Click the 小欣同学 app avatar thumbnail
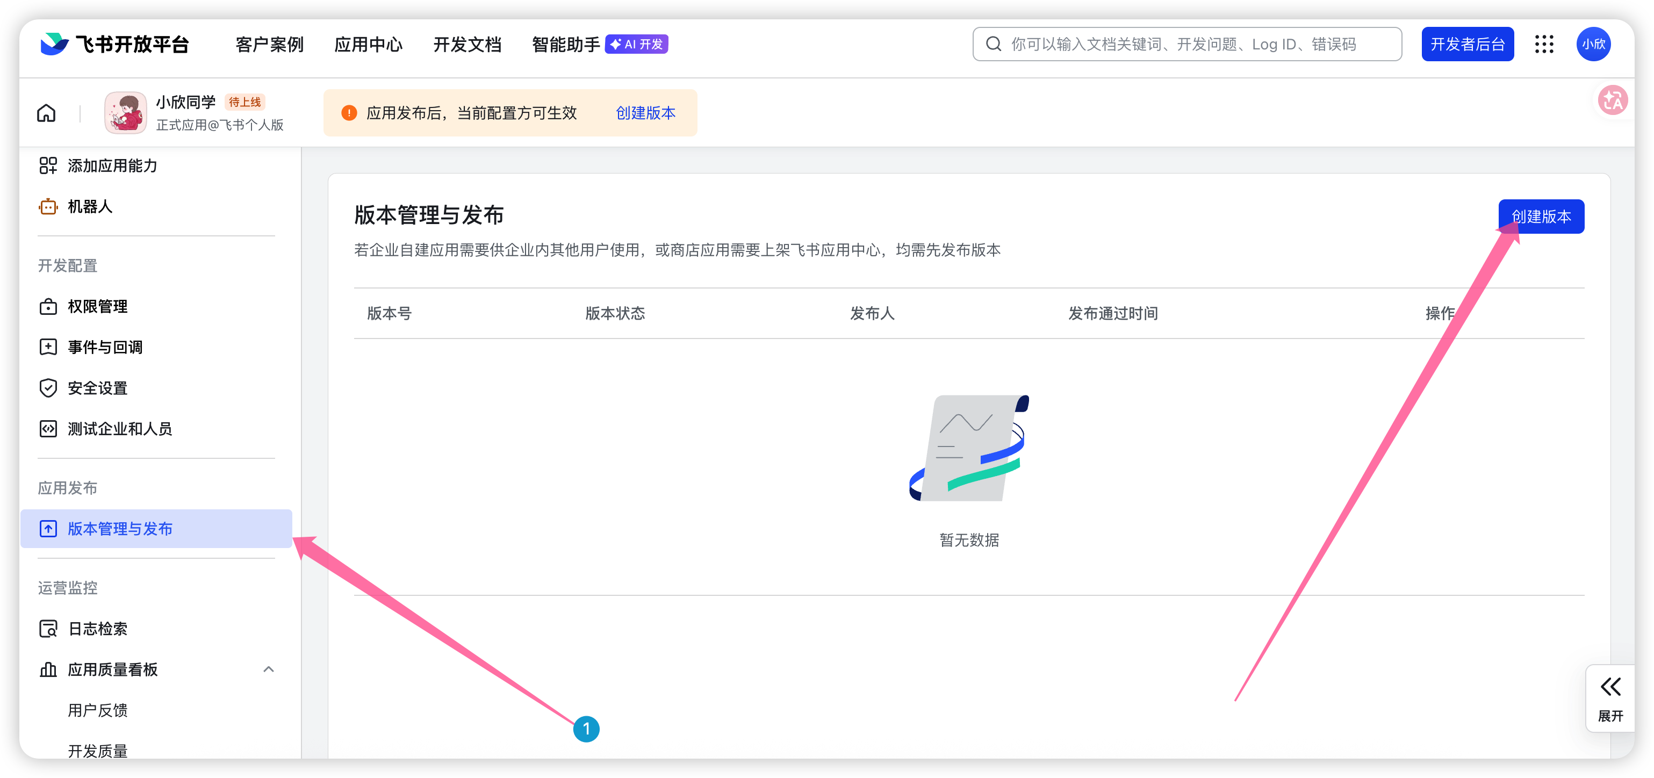The width and height of the screenshot is (1654, 778). (126, 113)
